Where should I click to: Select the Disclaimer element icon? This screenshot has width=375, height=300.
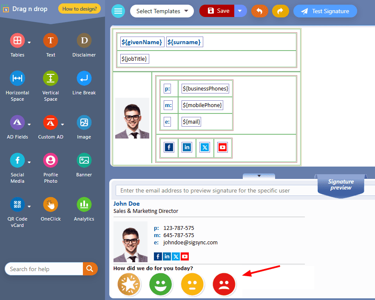(x=84, y=40)
